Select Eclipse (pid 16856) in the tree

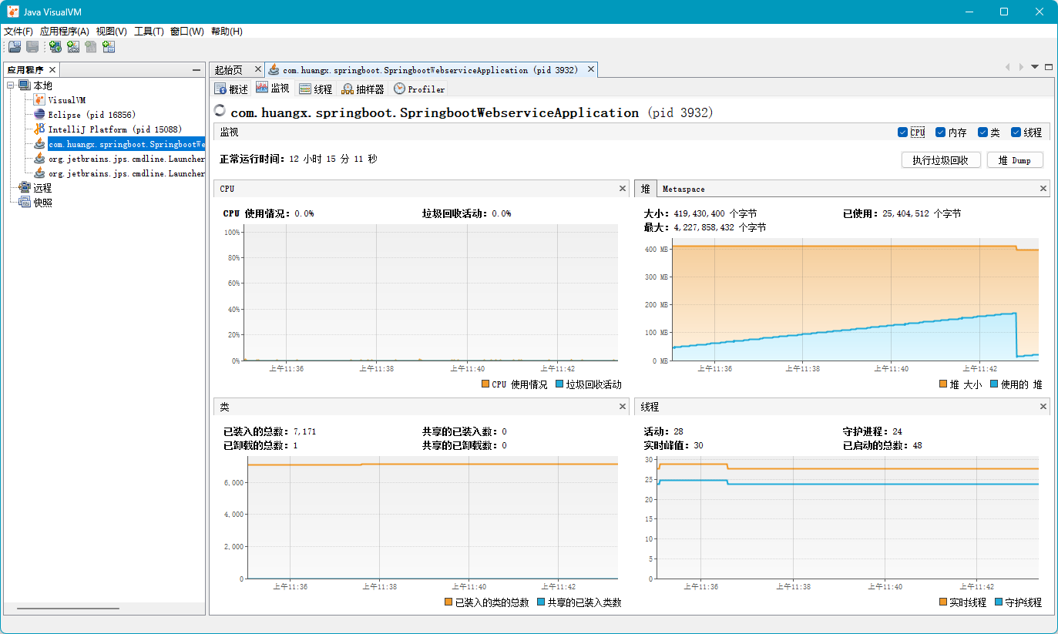coord(92,115)
